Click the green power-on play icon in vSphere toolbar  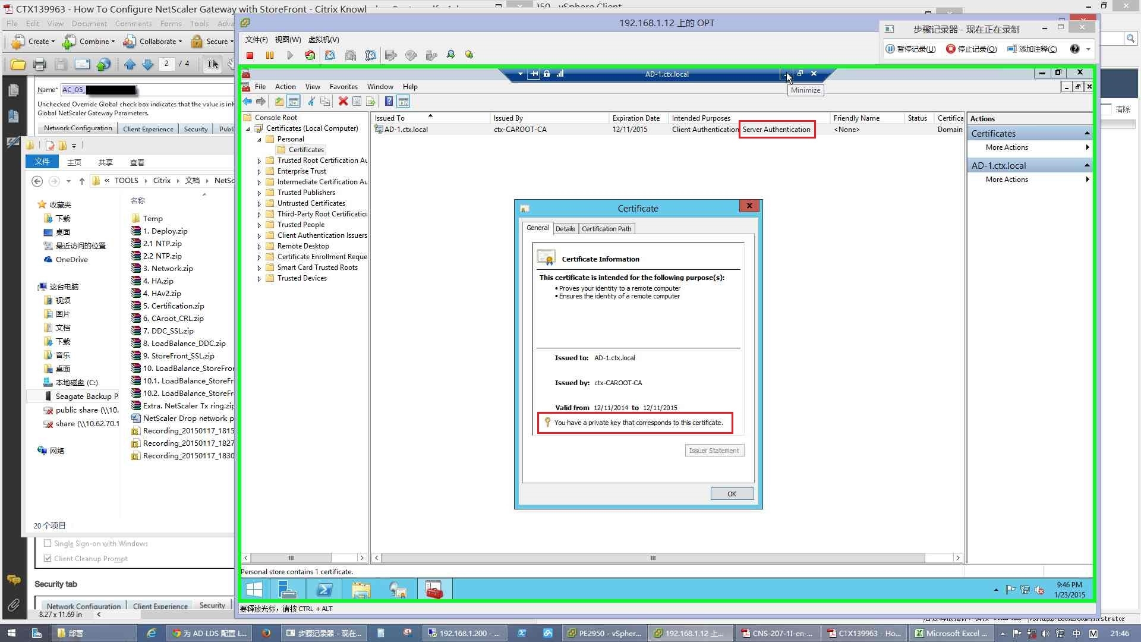[x=290, y=55]
